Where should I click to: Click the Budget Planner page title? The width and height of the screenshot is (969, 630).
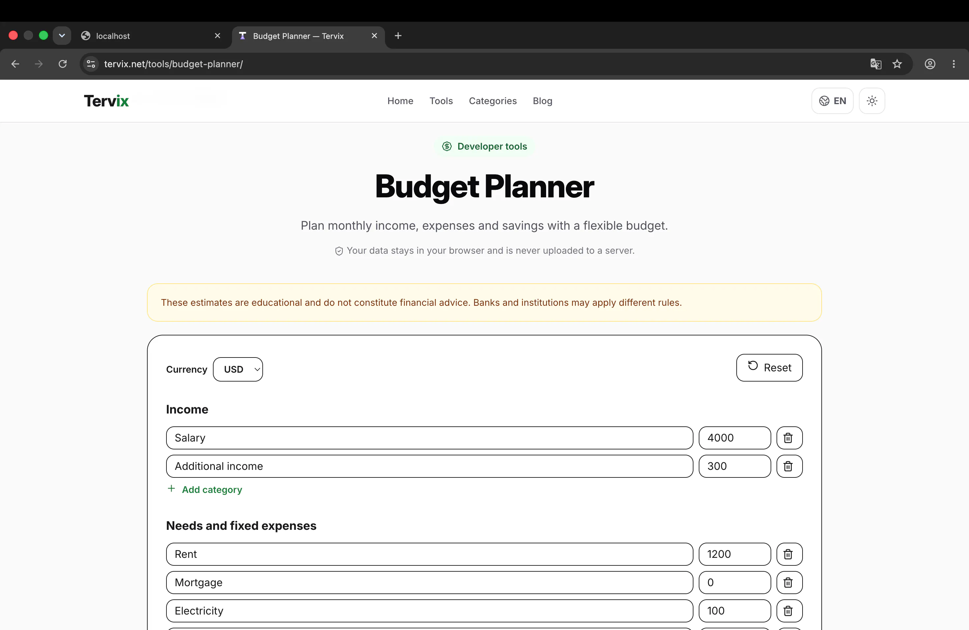pyautogui.click(x=484, y=186)
